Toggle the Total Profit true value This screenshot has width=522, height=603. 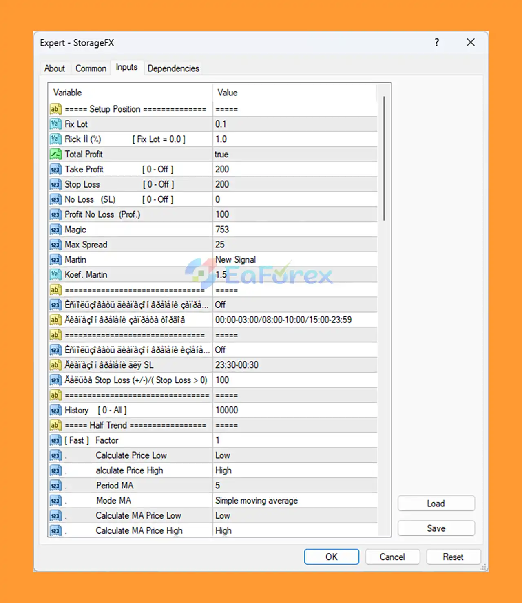[294, 154]
